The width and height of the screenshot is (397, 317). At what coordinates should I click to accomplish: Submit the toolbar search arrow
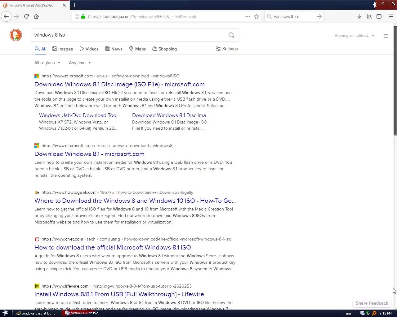(x=319, y=16)
